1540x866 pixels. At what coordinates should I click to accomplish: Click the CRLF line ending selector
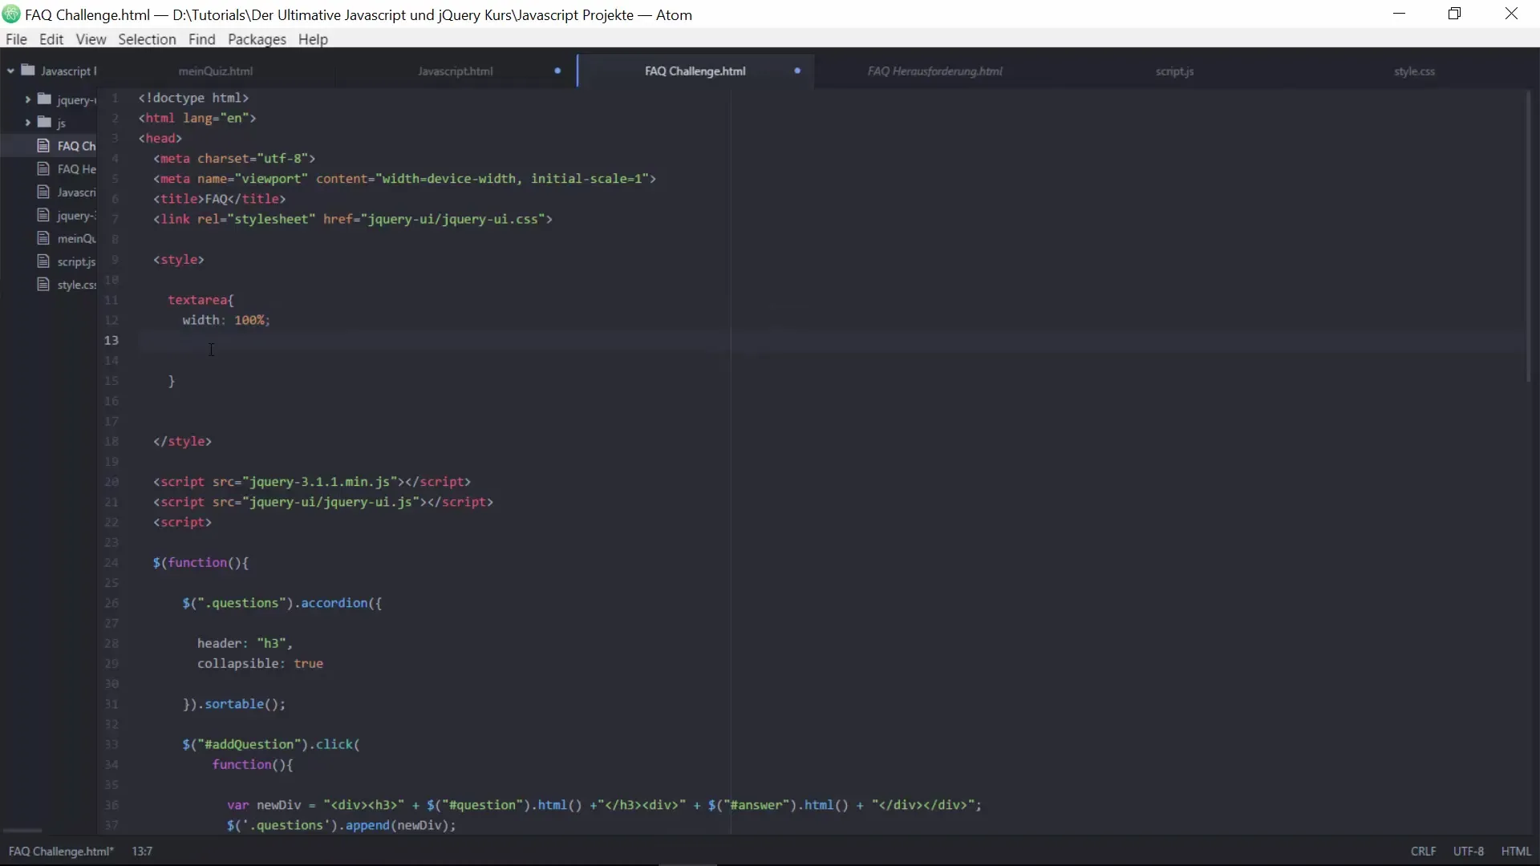pyautogui.click(x=1424, y=852)
